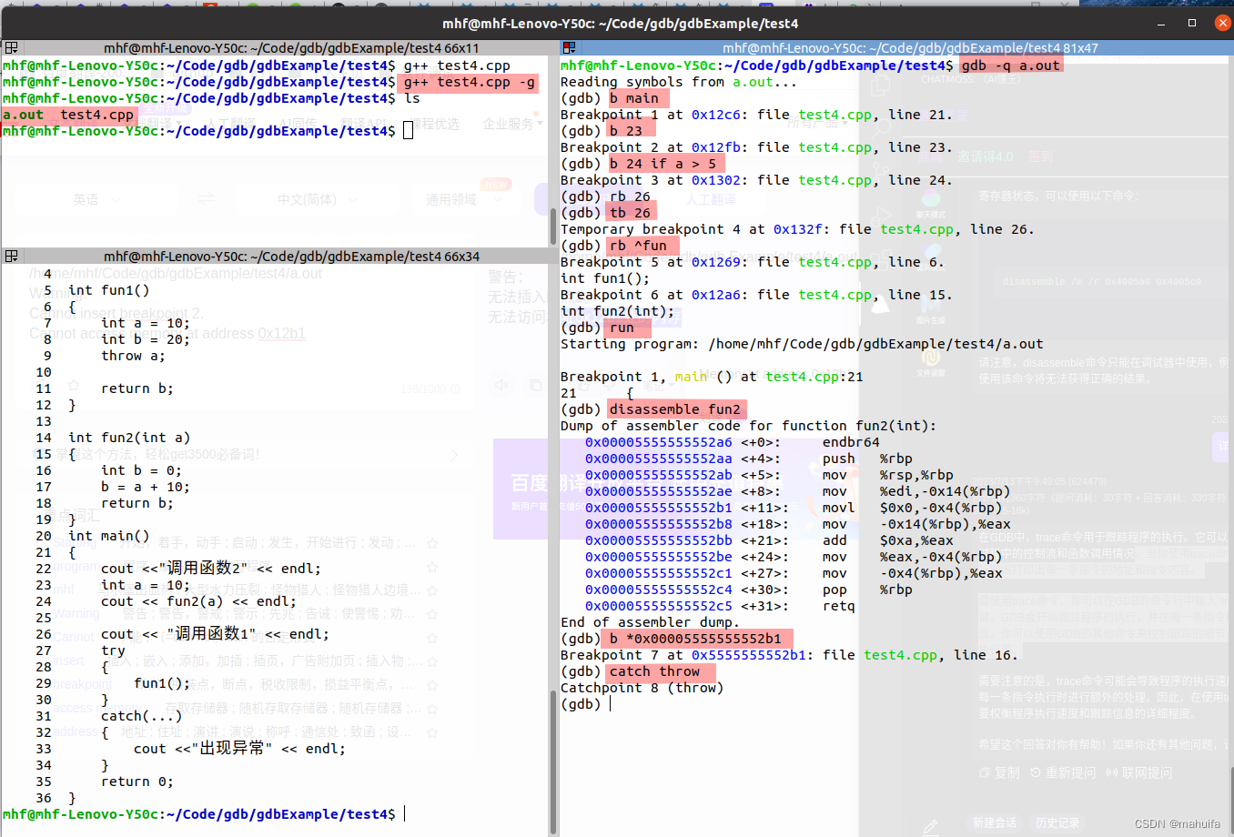Select the 66x34 pane title bar text

(291, 257)
